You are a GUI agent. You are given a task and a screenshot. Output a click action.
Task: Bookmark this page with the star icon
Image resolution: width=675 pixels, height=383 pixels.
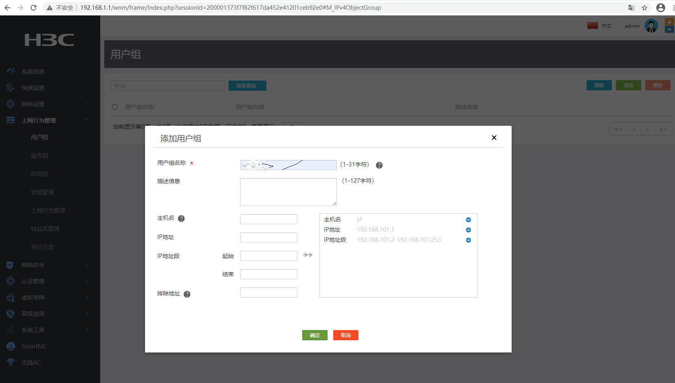(x=644, y=8)
